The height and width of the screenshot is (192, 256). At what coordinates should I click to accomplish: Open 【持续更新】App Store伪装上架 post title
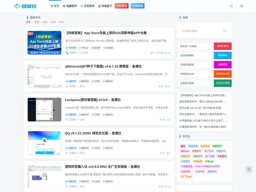point(106,33)
